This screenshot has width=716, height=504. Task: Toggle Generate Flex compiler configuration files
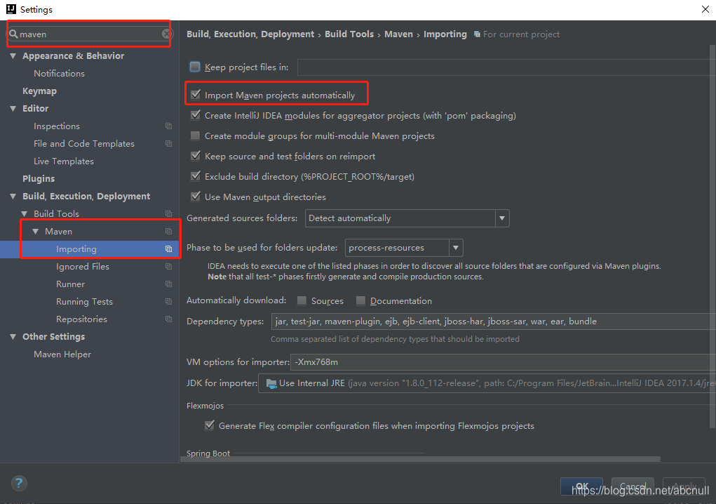(210, 426)
